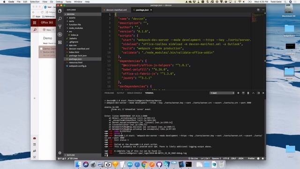Switch to the OUTPUT panel tab
300x169 pixels.
tap(120, 93)
